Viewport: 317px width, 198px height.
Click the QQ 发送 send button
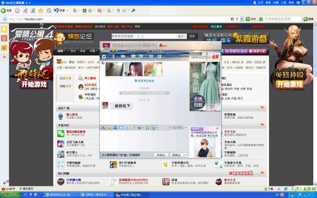pyautogui.click(x=176, y=155)
